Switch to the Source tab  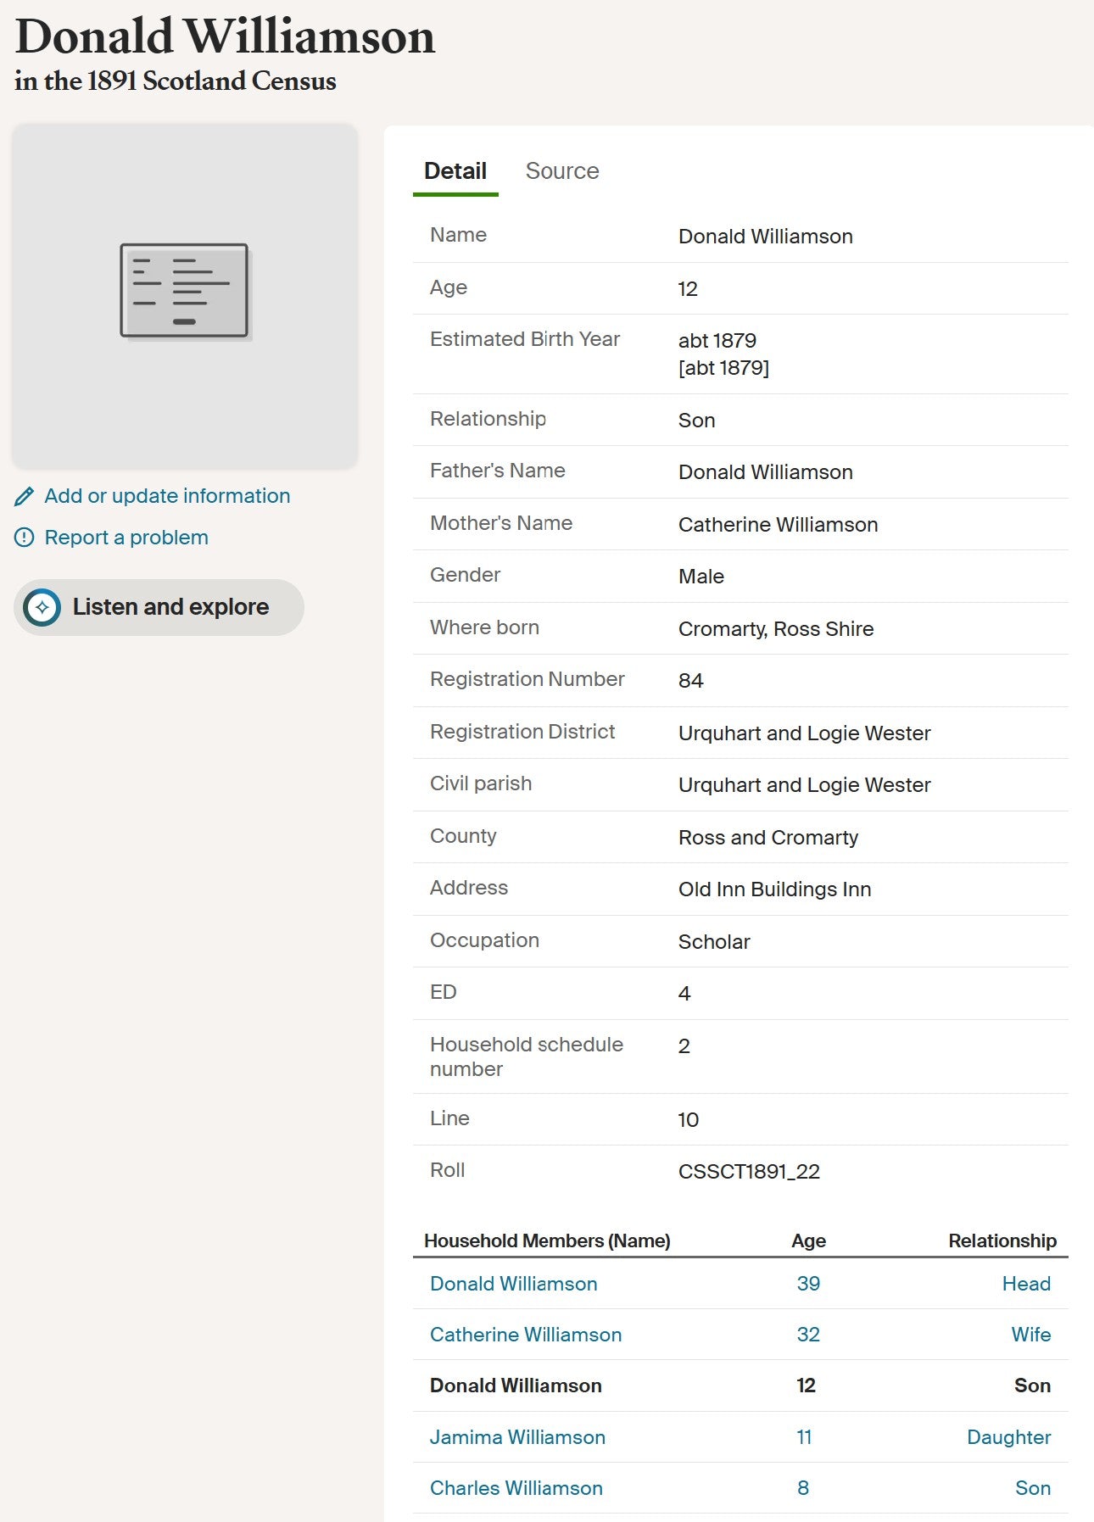562,171
